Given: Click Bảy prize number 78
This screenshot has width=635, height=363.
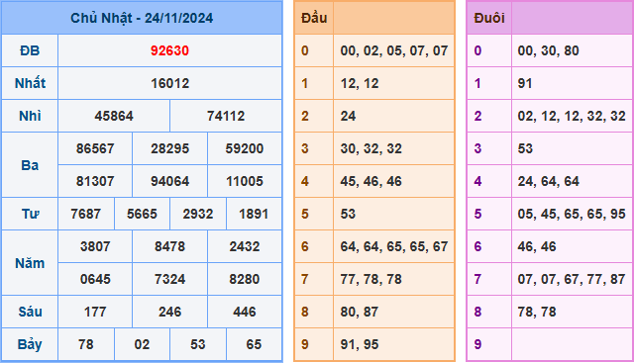Looking at the screenshot, I should point(86,345).
